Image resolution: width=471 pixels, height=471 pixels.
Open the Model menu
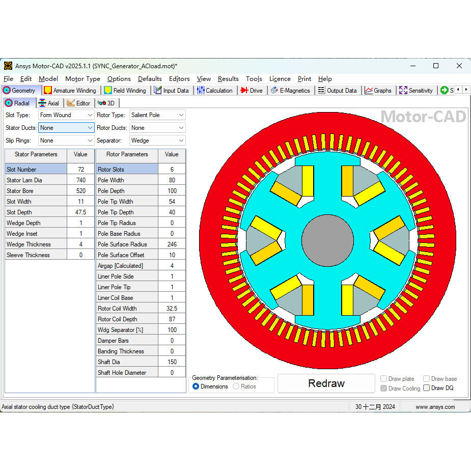tap(48, 79)
